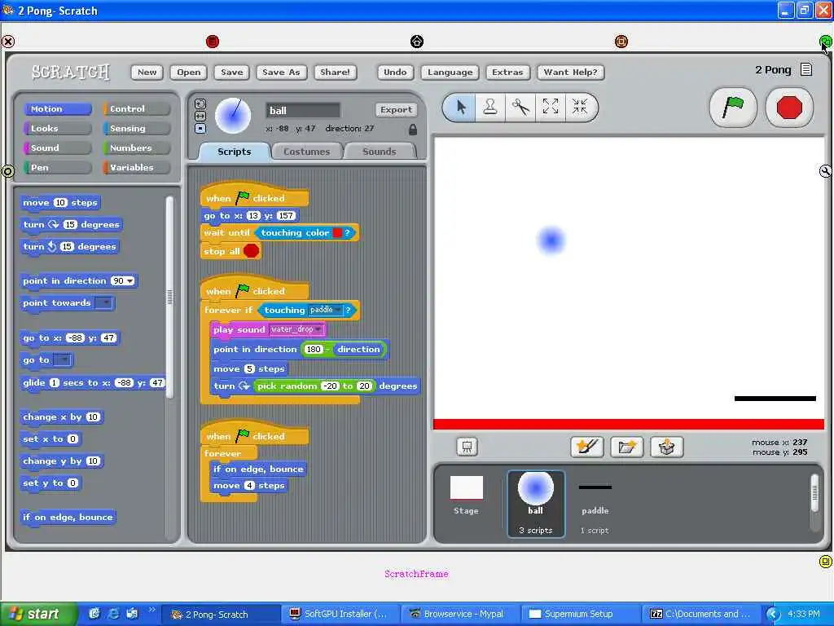Click the green flag start button

coord(733,108)
